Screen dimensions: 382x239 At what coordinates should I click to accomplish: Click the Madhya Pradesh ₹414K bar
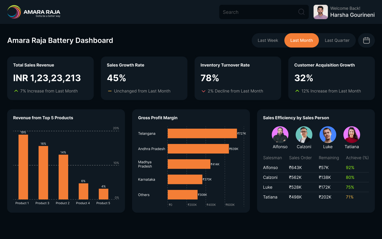189,164
